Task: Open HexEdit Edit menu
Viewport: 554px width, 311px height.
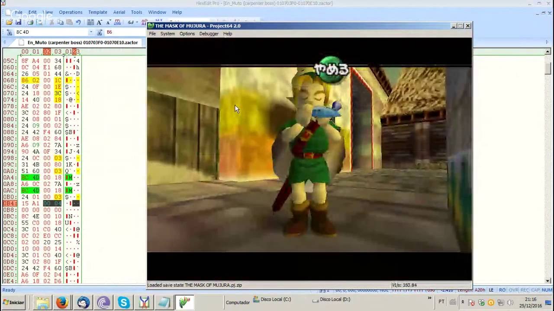Action: coord(32,12)
